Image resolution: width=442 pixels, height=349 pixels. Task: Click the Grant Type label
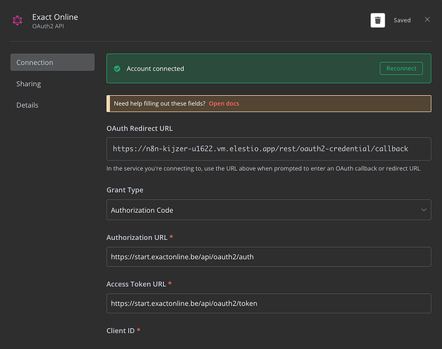pyautogui.click(x=125, y=190)
